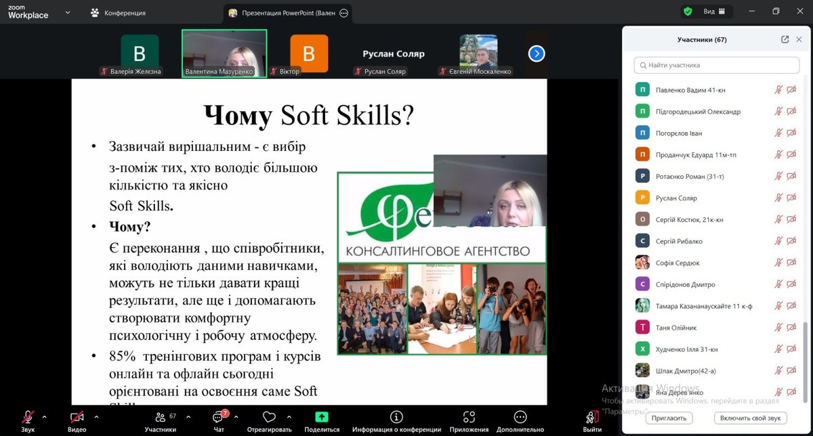This screenshot has width=813, height=436.
Task: Open the Дополнительно more options icon
Action: click(520, 417)
